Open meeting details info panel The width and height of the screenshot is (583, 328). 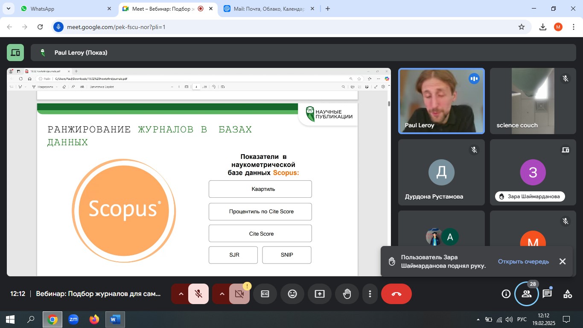[x=506, y=294]
